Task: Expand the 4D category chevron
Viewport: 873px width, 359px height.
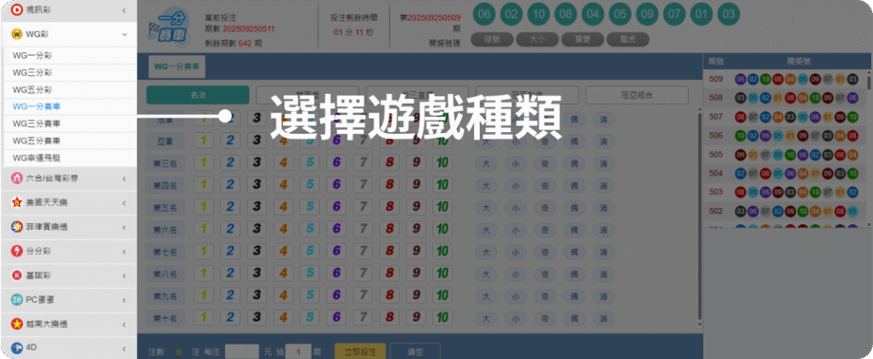Action: (124, 348)
